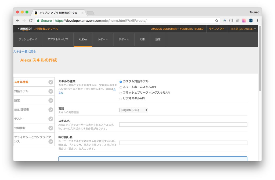The image size is (275, 180).
Task: Click checkmark icon beside スキル情報
Action: coord(51,82)
